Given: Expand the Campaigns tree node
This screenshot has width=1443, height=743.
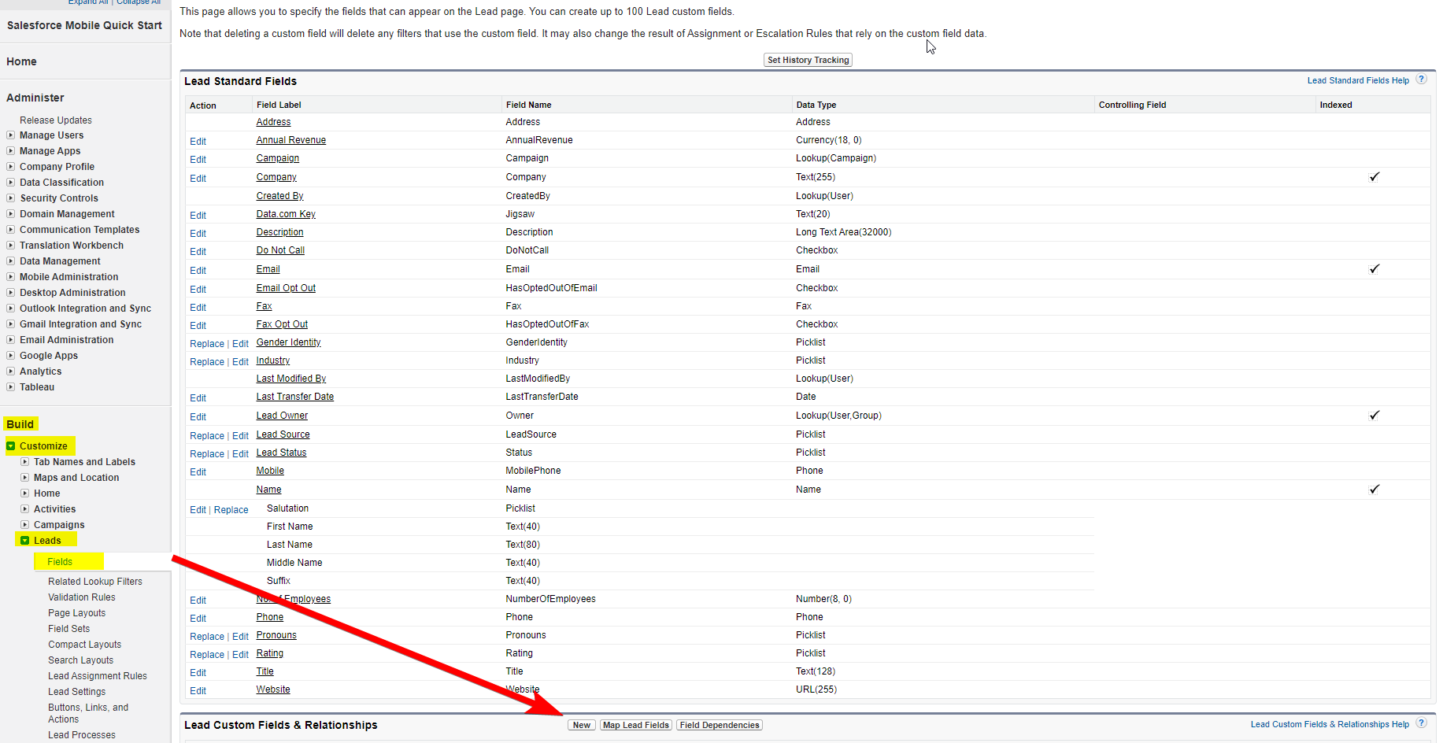Looking at the screenshot, I should pos(25,525).
